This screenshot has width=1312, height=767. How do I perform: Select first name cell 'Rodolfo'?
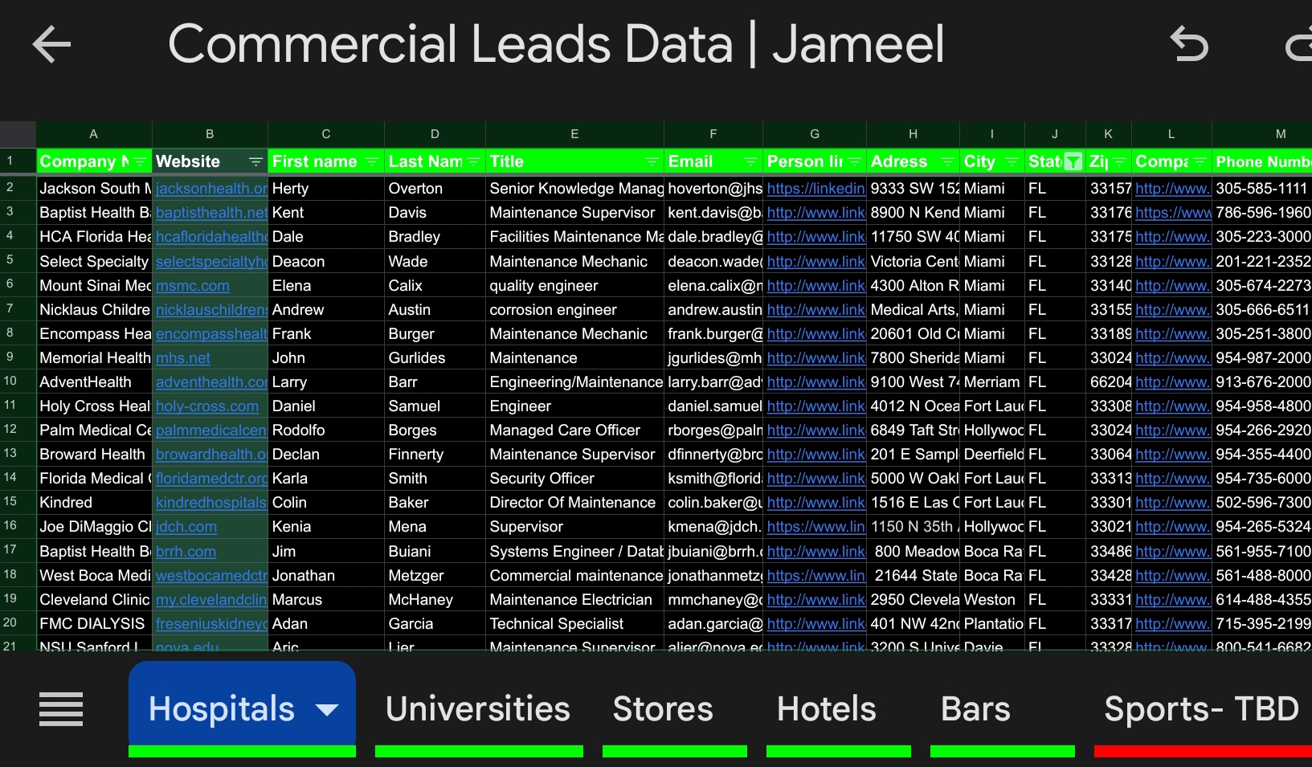(326, 430)
